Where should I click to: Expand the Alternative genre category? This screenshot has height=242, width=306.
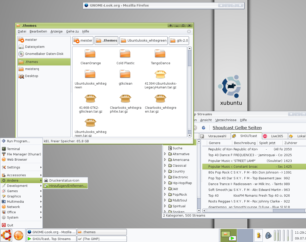[x=165, y=154]
